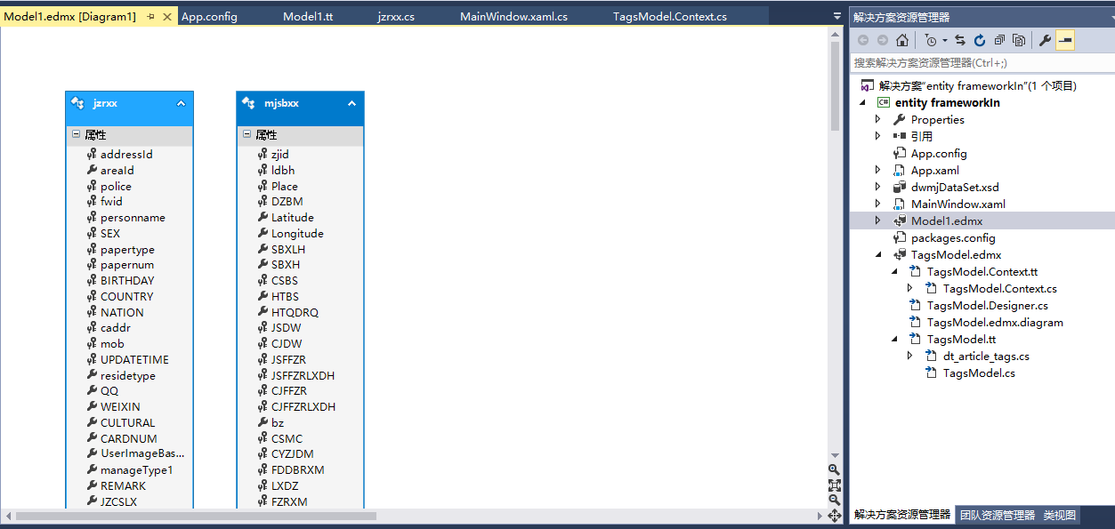Select App.config in Solution Explorer tree
The width and height of the screenshot is (1115, 529).
(939, 153)
